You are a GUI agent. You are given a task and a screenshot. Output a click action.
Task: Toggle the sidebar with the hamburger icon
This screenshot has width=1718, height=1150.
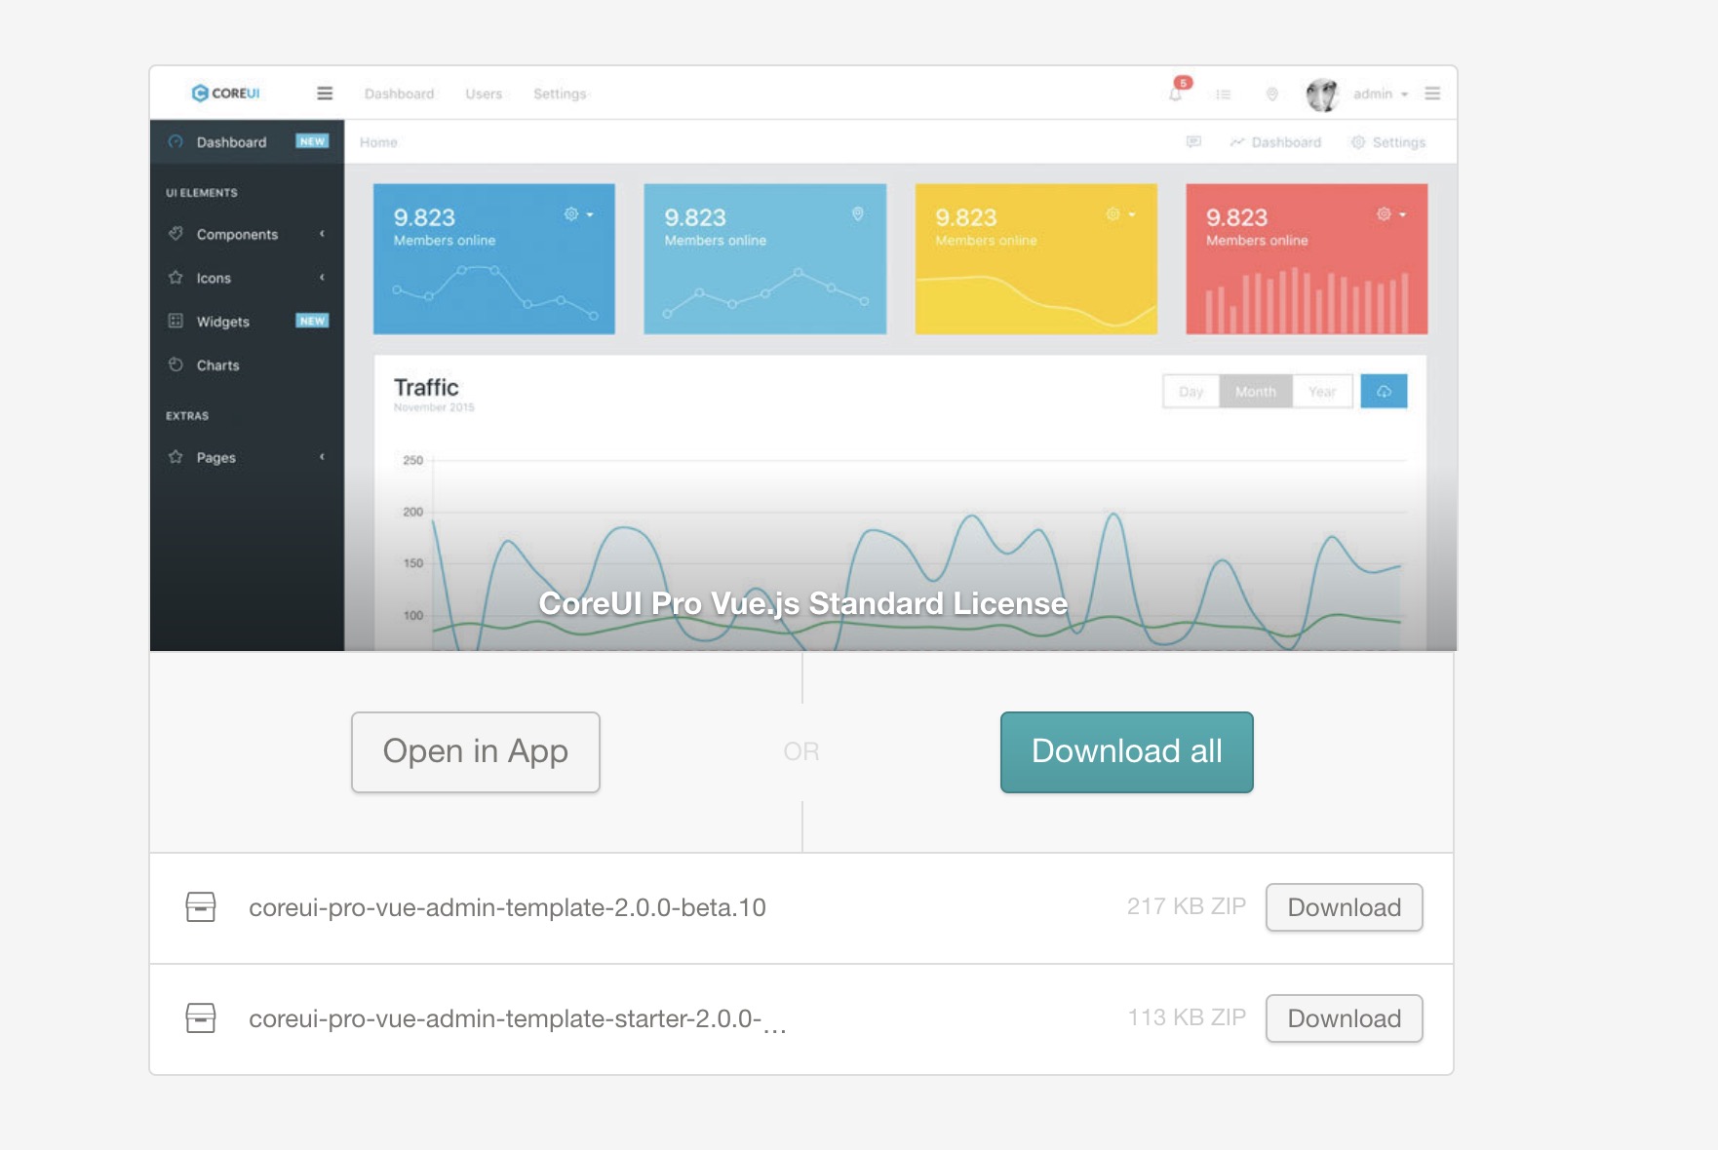[x=324, y=93]
